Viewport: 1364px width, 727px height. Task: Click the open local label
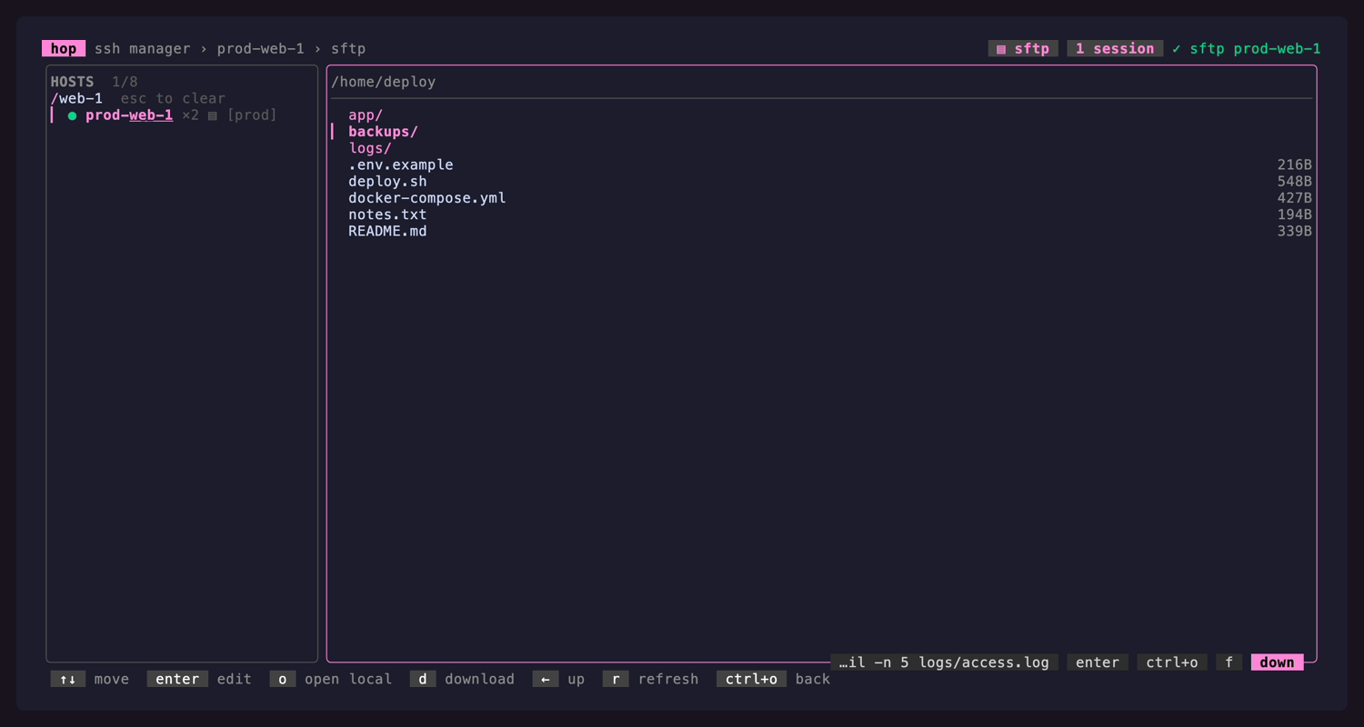348,679
